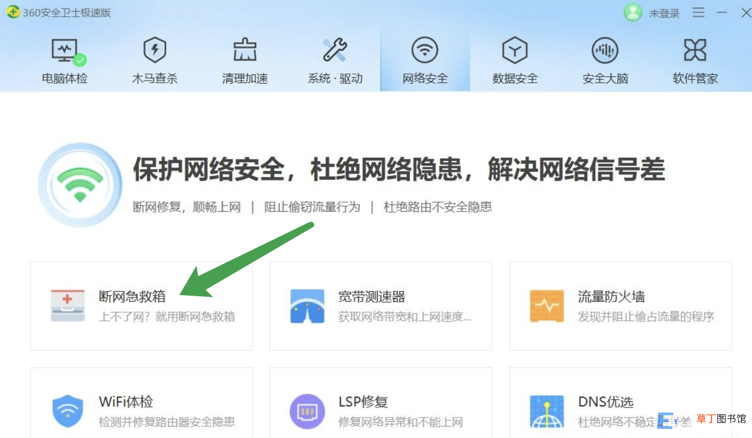The height and width of the screenshot is (438, 752).
Task: Click the LSP修复 purple round icon
Action: 307,411
